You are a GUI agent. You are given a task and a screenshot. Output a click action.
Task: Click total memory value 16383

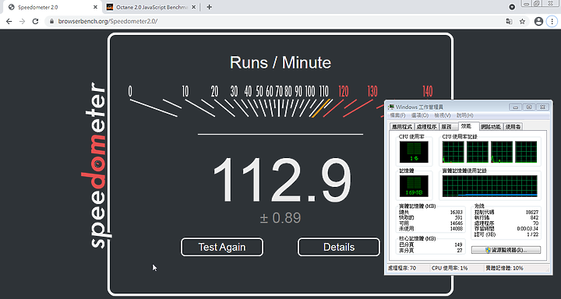pos(456,212)
